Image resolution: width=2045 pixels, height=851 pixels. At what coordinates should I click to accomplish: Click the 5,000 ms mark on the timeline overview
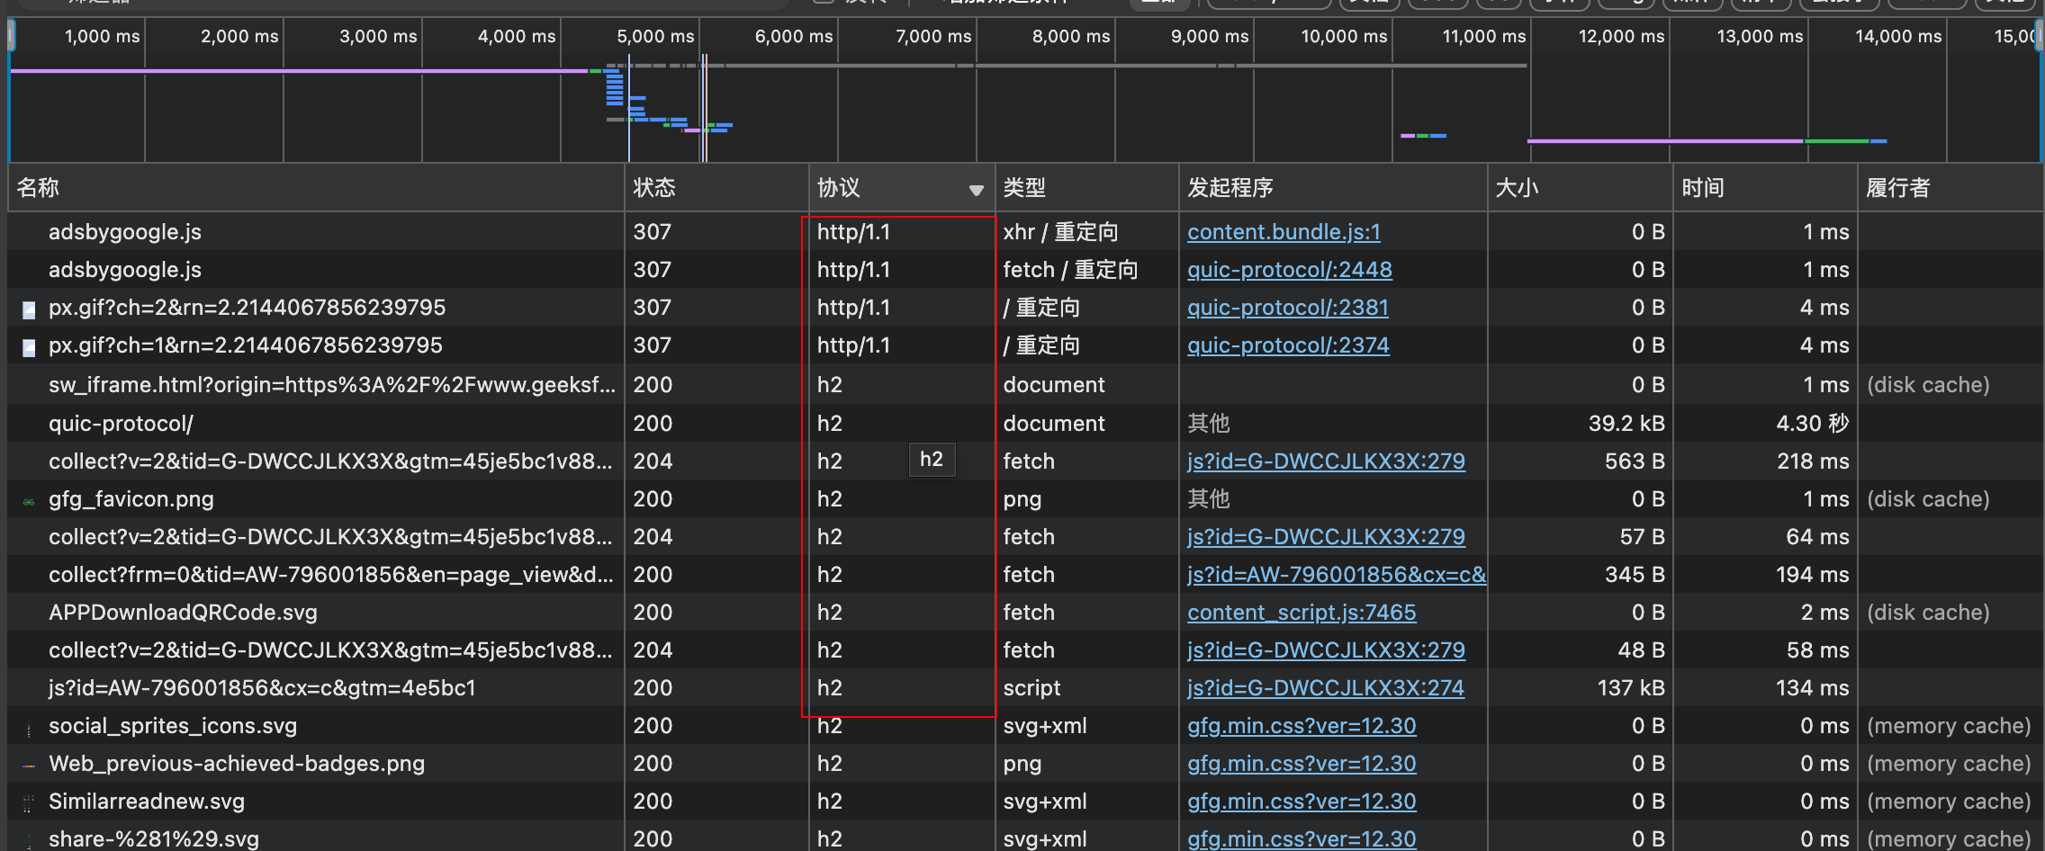pyautogui.click(x=655, y=37)
